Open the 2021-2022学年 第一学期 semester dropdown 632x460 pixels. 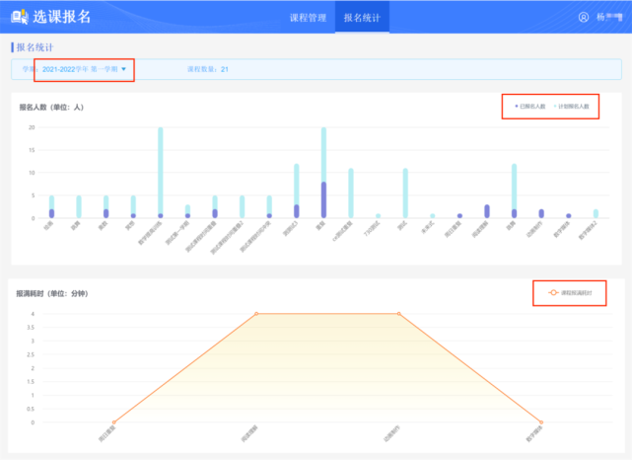(84, 69)
